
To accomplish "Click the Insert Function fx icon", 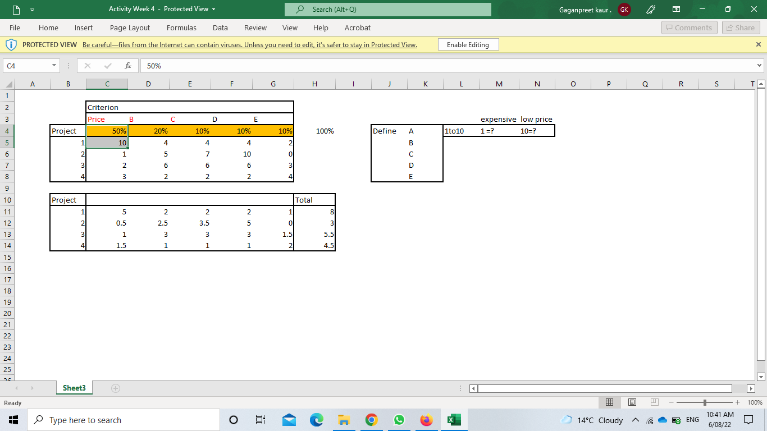I will [x=128, y=66].
